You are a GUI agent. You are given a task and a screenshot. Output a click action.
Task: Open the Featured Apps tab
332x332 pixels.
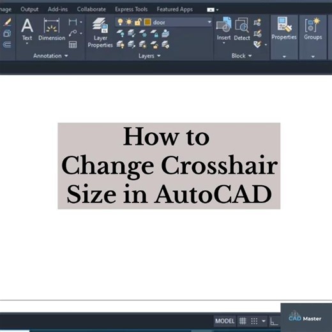click(x=175, y=10)
